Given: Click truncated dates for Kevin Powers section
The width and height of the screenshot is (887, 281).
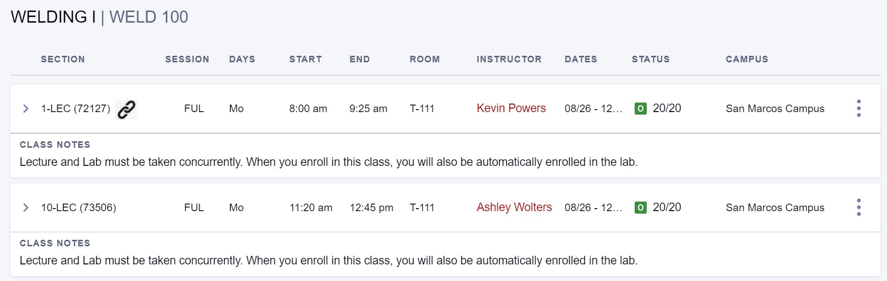Looking at the screenshot, I should coord(593,109).
